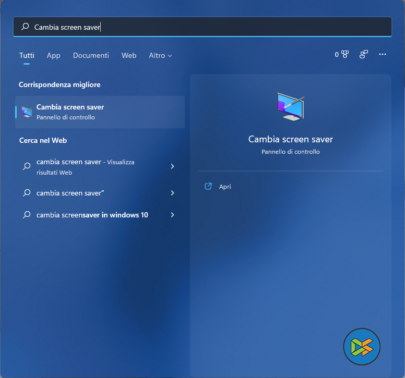Screen dimensions: 405x378
Task: Open the best match Cambia screen saver result
Action: pos(100,112)
